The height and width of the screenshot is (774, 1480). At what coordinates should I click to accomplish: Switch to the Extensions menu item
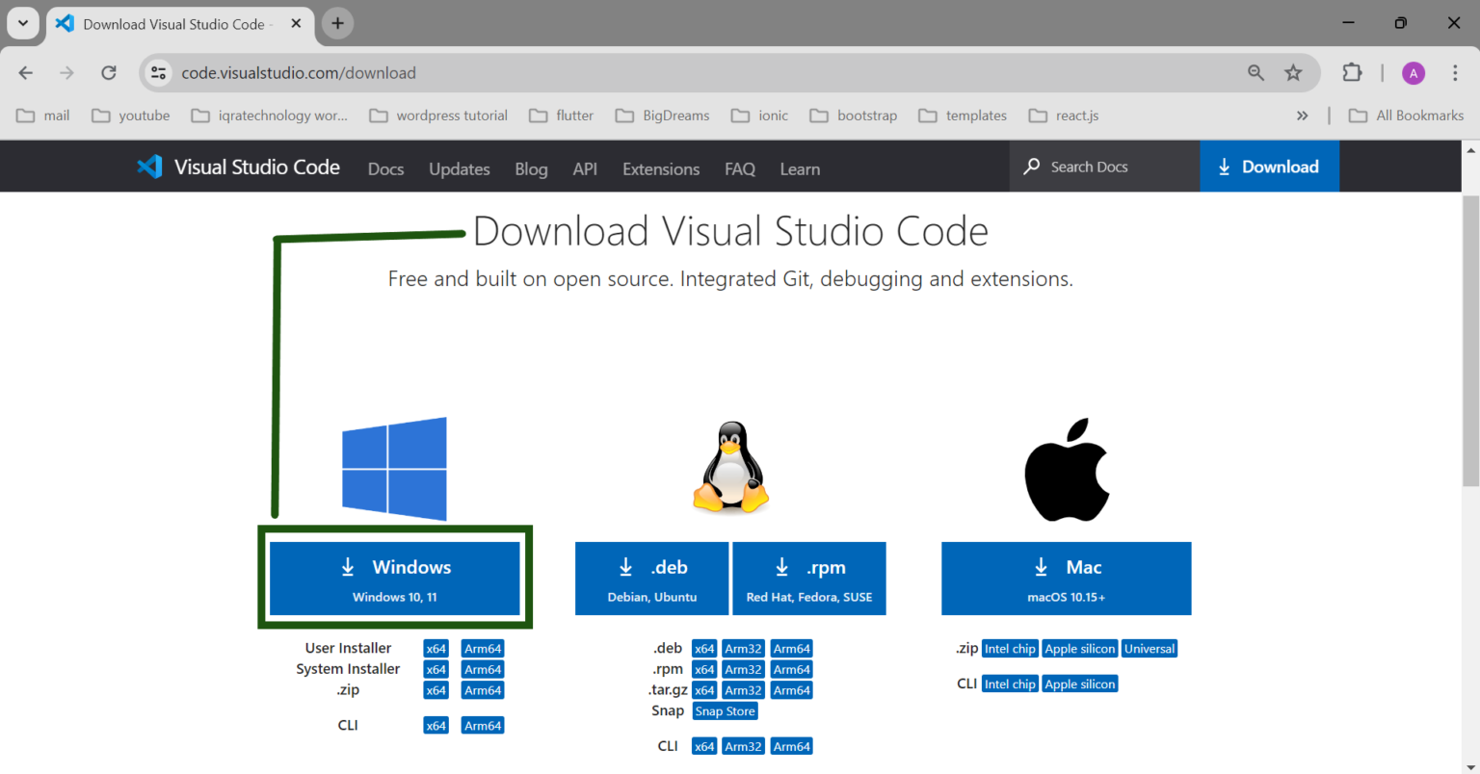(x=660, y=168)
